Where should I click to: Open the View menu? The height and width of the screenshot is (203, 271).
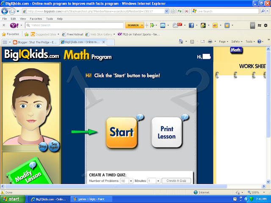coord(22,19)
